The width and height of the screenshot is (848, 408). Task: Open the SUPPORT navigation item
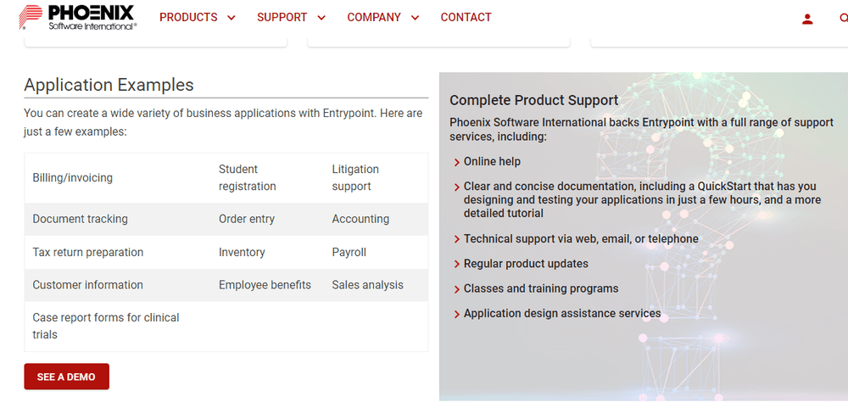(282, 17)
